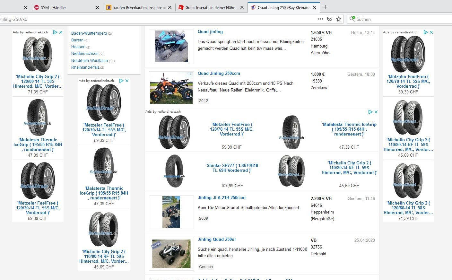Click Shinko SR777 tire ad link
This screenshot has width=452, height=280.
coord(231,168)
